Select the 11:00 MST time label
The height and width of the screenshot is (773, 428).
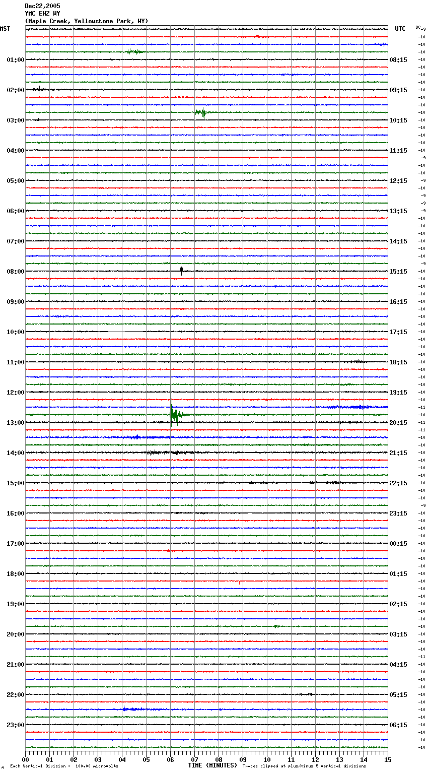click(16, 362)
